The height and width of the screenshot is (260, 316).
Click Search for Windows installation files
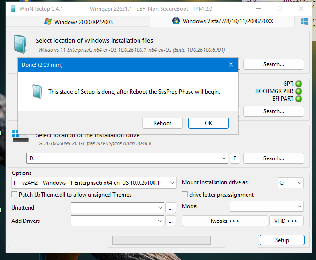click(274, 64)
